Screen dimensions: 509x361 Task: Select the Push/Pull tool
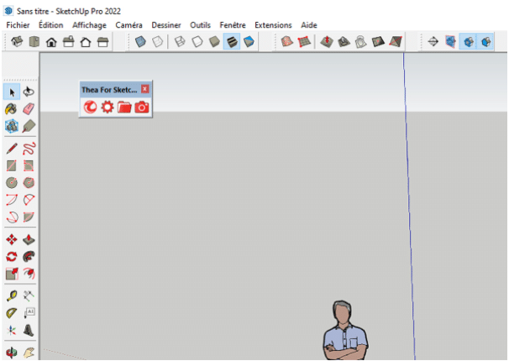point(29,240)
